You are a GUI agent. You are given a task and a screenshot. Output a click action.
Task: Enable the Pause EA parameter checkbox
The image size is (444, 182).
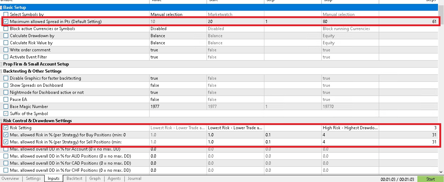tap(6, 99)
